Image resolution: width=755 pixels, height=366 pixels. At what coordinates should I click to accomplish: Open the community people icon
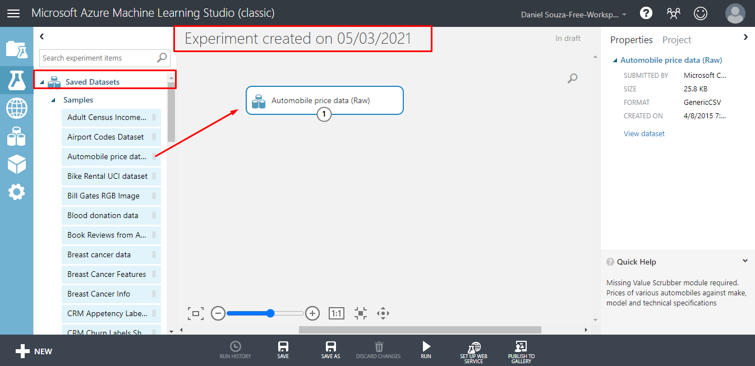click(674, 13)
